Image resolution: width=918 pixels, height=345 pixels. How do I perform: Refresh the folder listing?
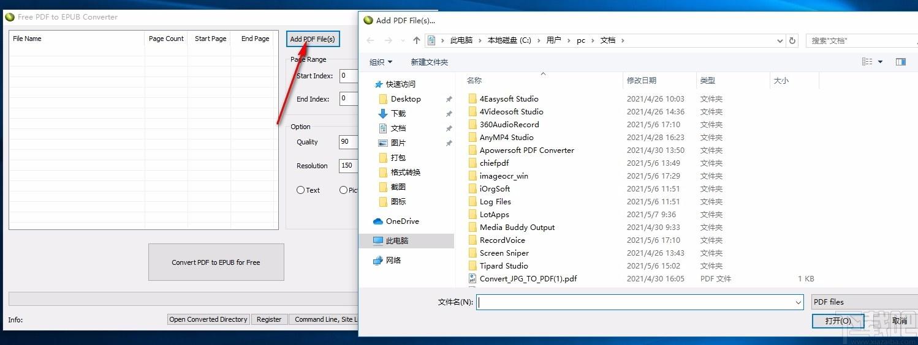(x=792, y=40)
